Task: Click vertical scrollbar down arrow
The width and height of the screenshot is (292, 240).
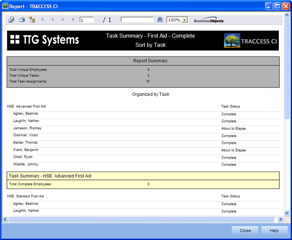Action: (x=287, y=213)
